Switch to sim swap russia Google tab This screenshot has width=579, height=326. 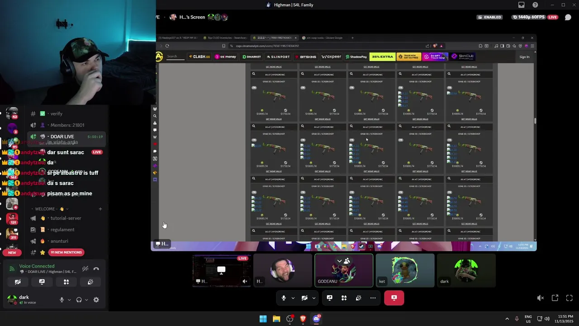322,38
